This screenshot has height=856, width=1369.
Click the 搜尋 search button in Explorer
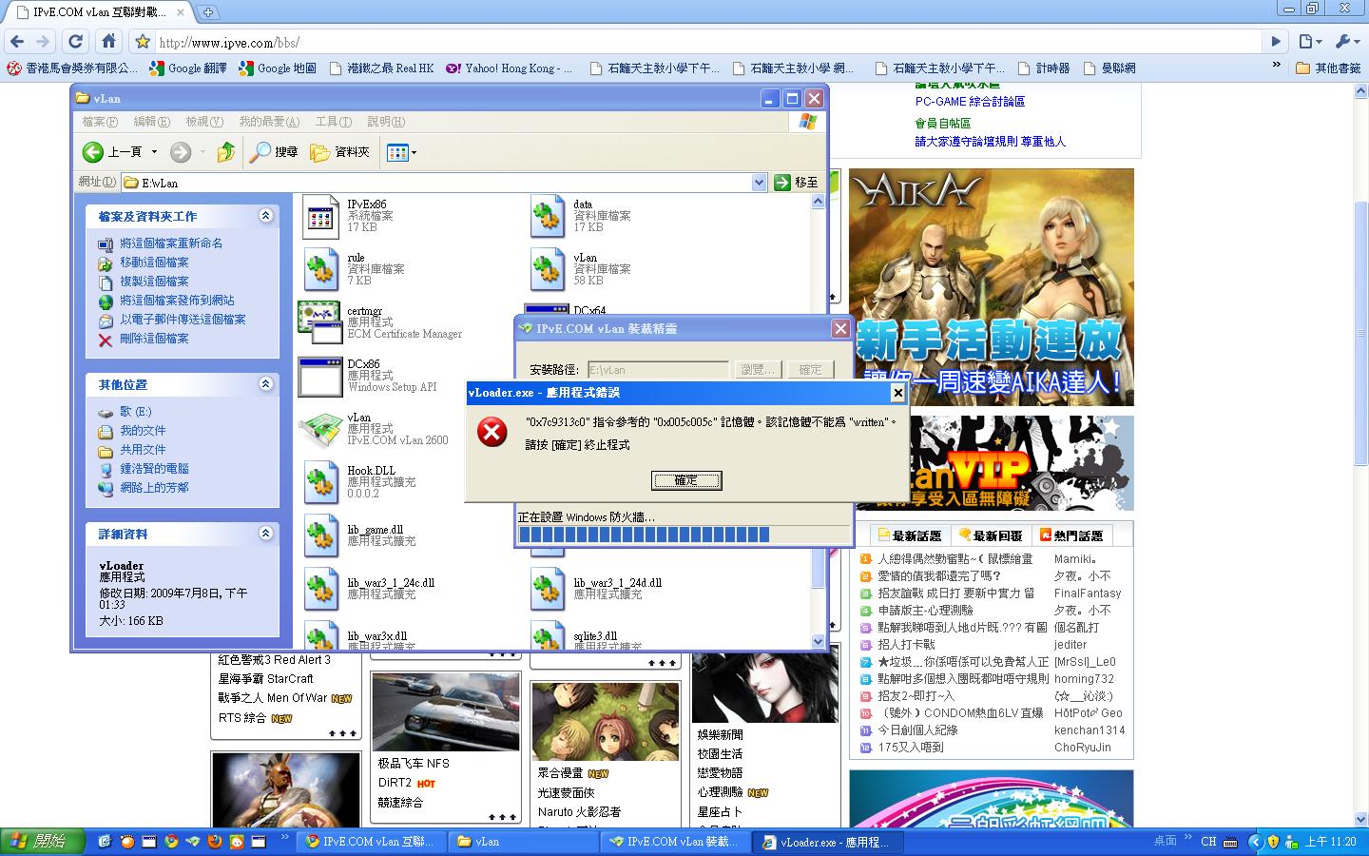pos(274,152)
